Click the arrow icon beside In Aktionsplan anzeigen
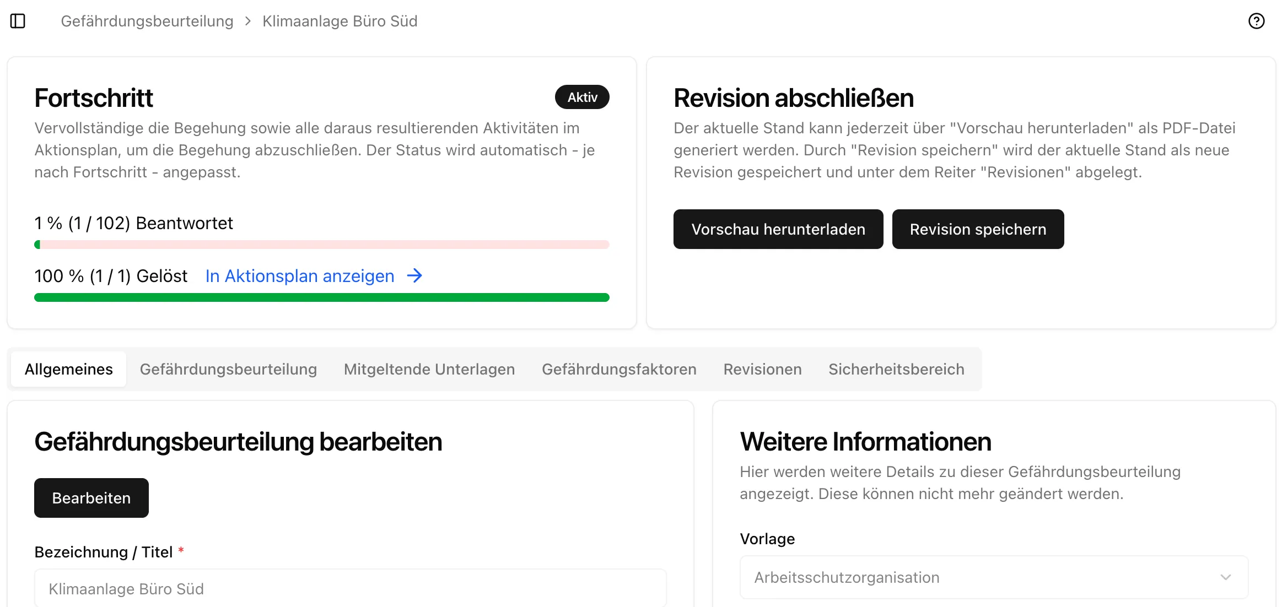Viewport: 1282px width, 607px height. point(414,275)
